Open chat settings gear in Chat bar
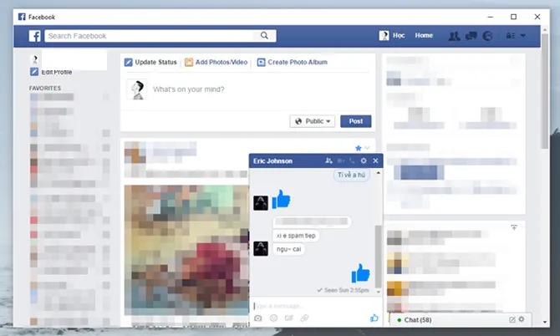 click(x=522, y=319)
